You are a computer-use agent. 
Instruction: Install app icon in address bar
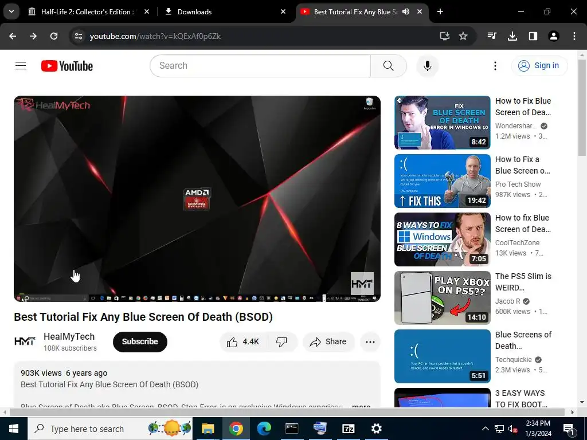pyautogui.click(x=444, y=36)
